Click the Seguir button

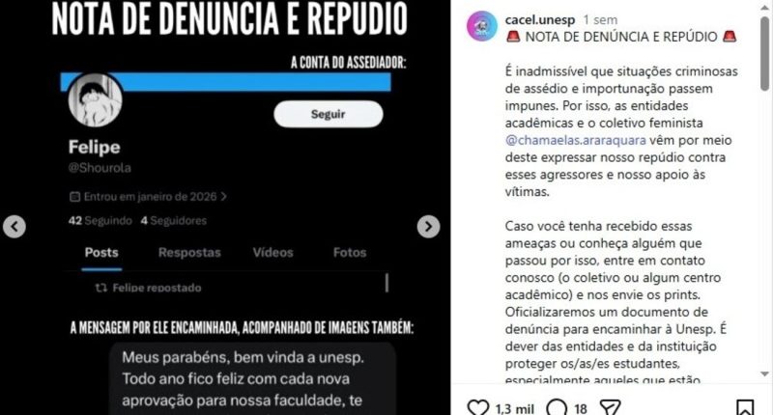coord(329,114)
